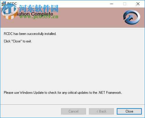The image size is (145, 118).
Task: Click the disabled maximize window icon
Action: tap(125, 4)
